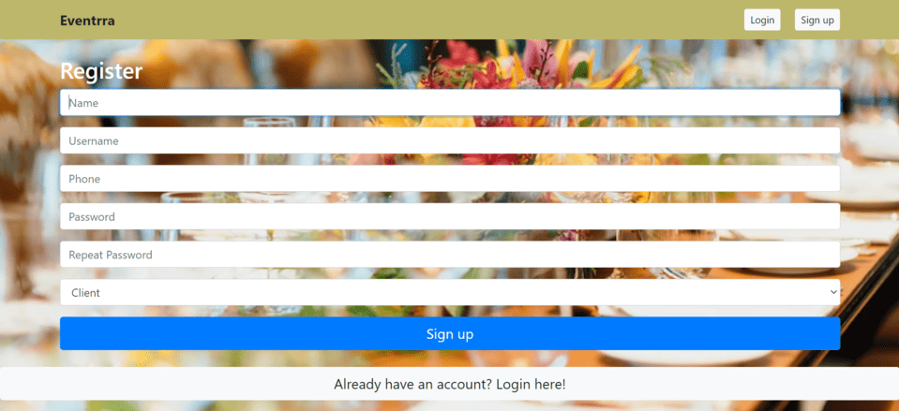Expand the chevron arrow on the Client select
The height and width of the screenshot is (411, 899).
tap(833, 292)
